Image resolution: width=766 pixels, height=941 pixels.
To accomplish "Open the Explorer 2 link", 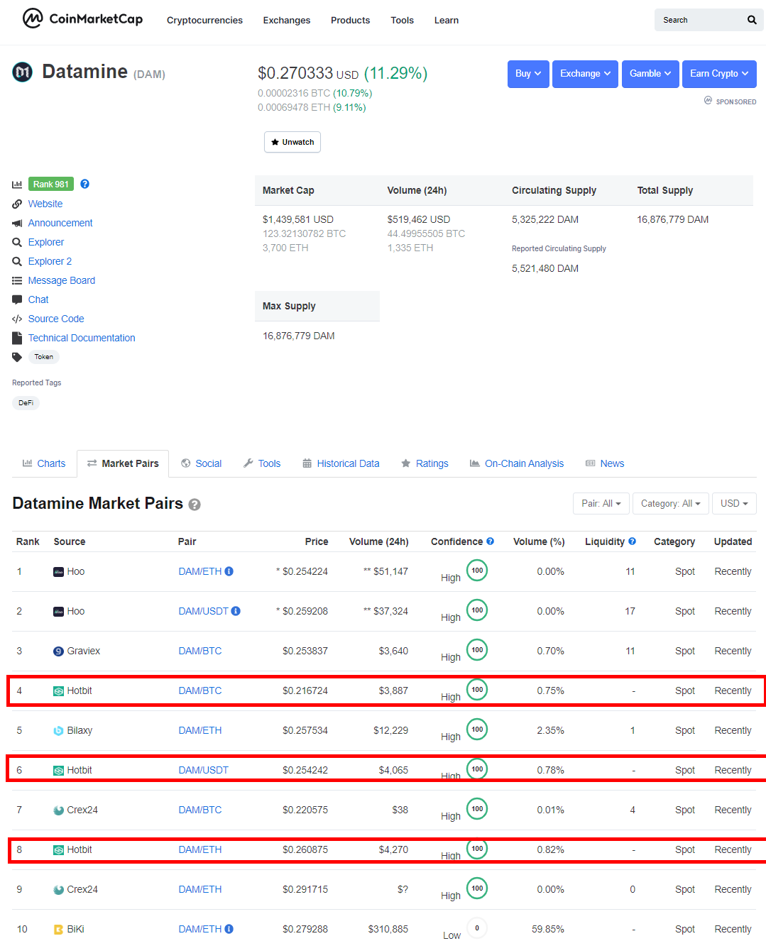I will [50, 261].
